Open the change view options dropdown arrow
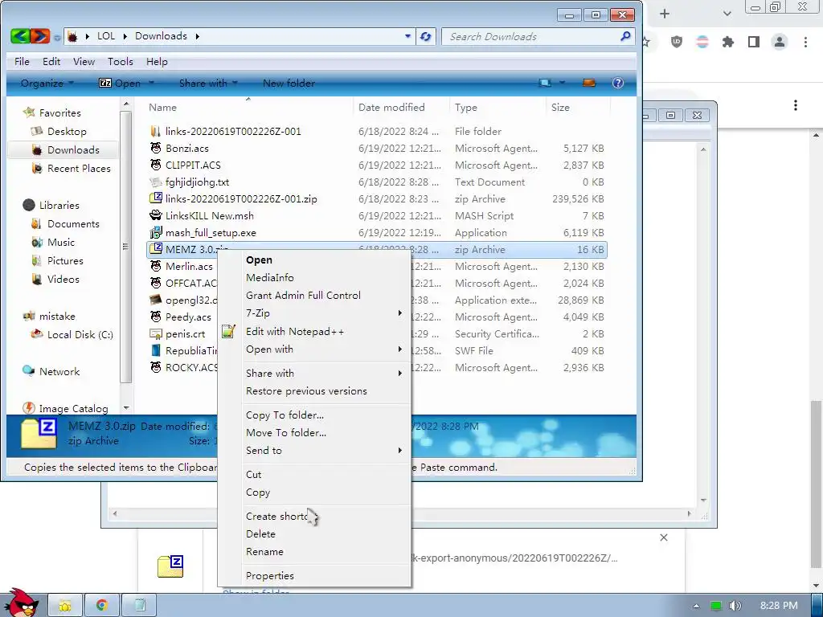 click(x=562, y=83)
